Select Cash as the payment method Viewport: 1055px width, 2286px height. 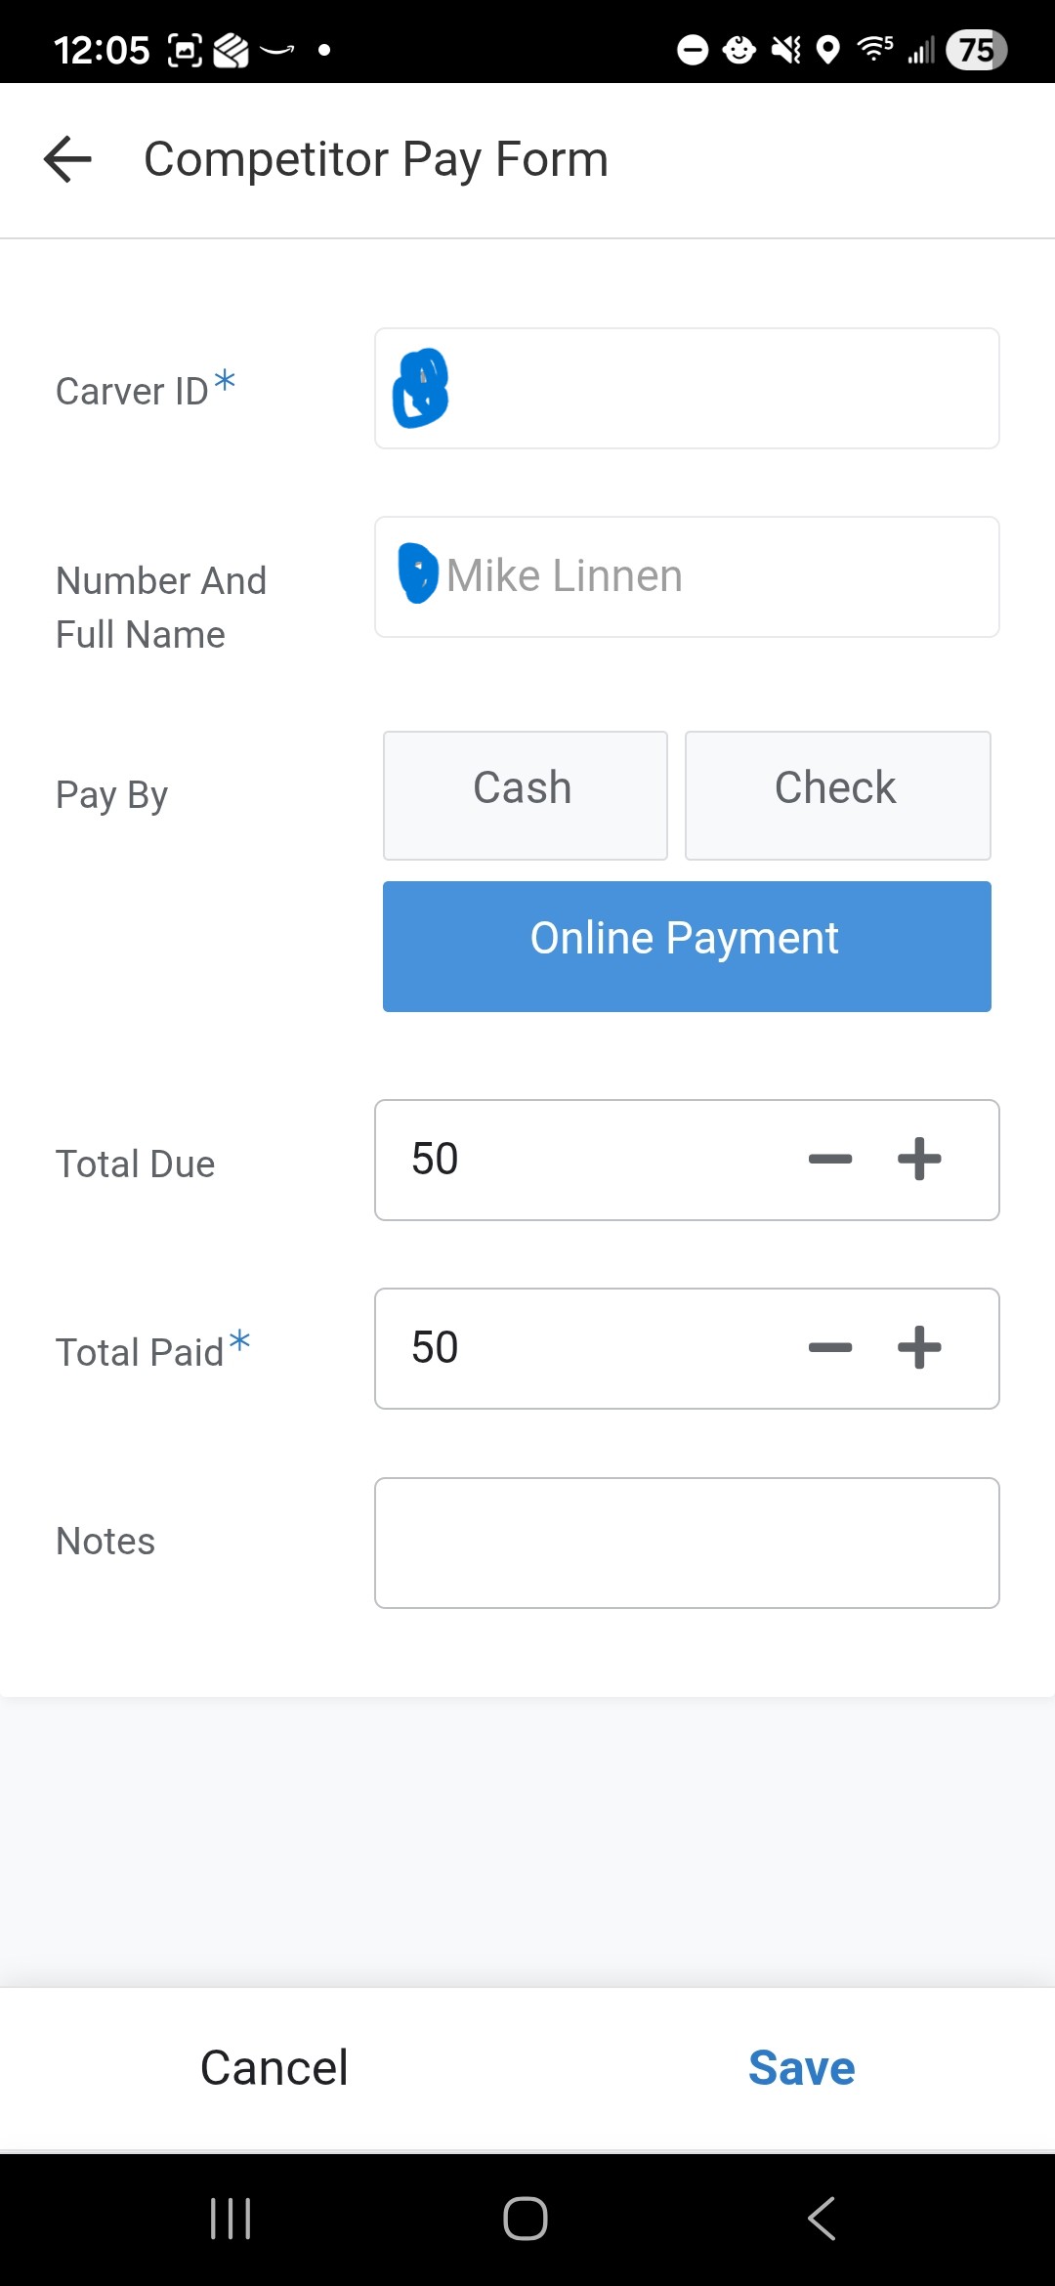click(524, 794)
